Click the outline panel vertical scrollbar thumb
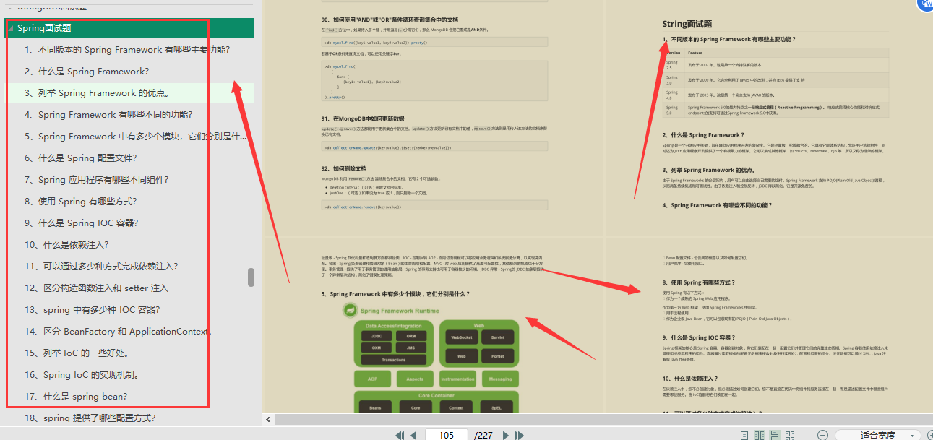 point(251,277)
